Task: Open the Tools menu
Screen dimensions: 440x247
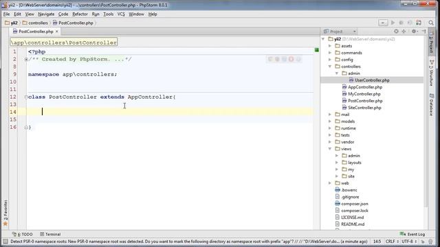Action: coord(109,14)
